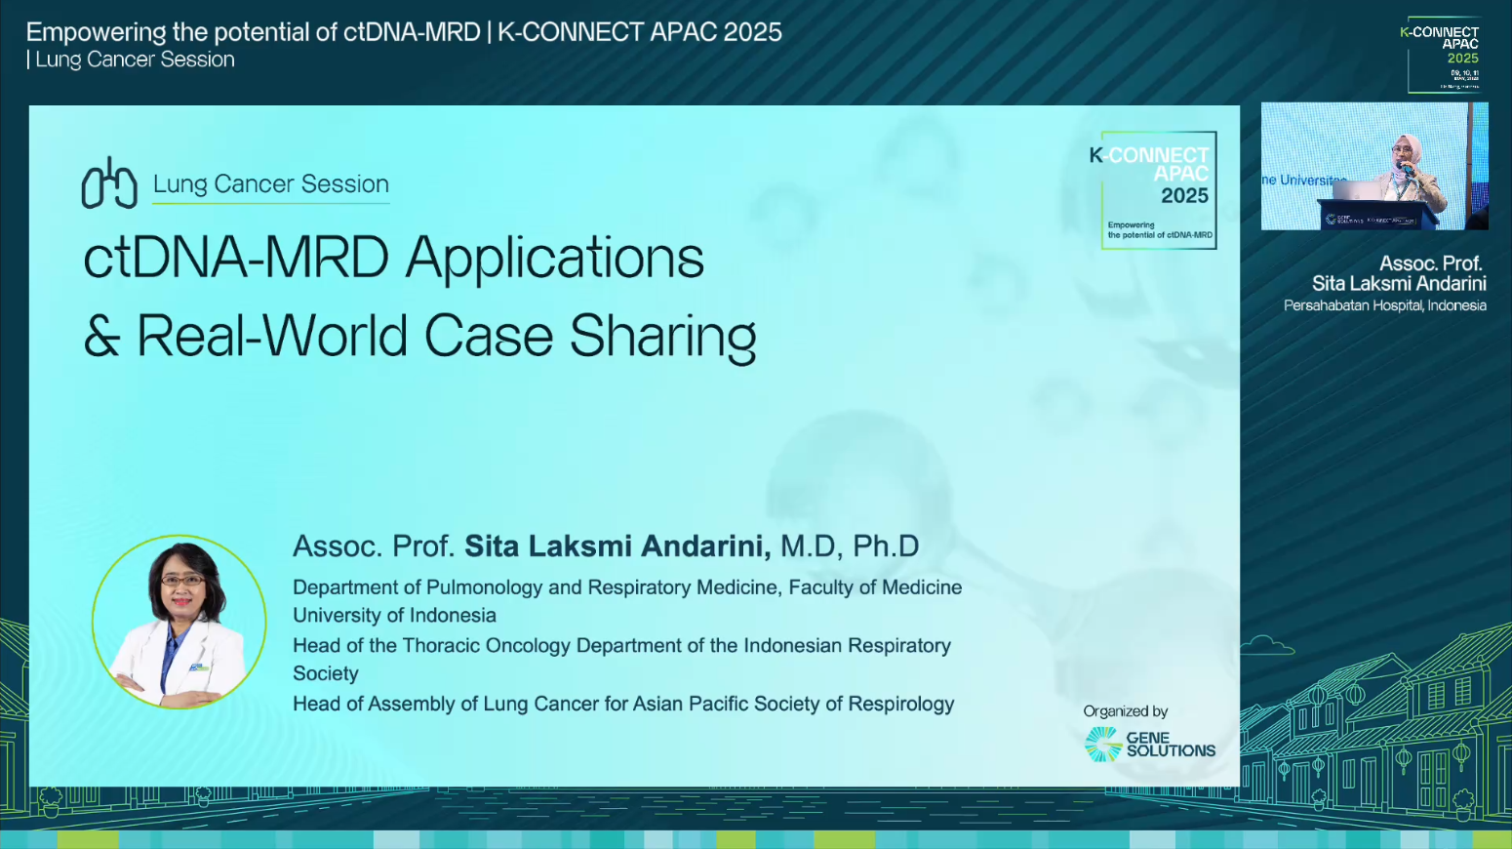The image size is (1512, 849).
Task: Select the Lung Cancer Session header item
Action: [x=270, y=183]
